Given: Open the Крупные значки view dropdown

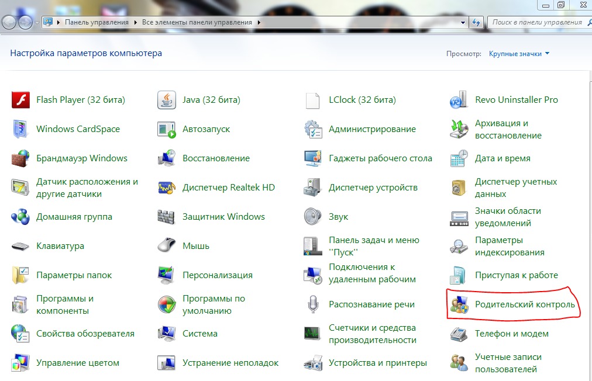Looking at the screenshot, I should click(x=519, y=54).
